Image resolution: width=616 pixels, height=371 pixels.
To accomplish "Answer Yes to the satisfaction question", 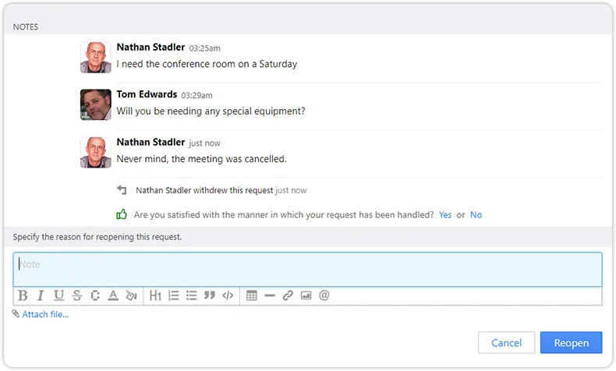I will (x=445, y=215).
